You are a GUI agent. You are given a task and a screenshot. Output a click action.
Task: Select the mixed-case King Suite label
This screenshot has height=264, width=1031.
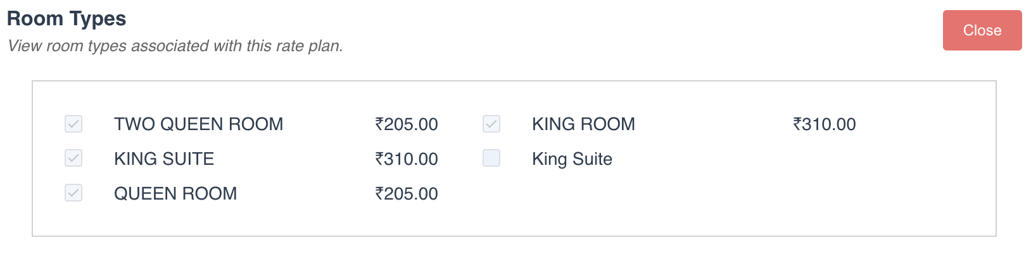click(572, 159)
